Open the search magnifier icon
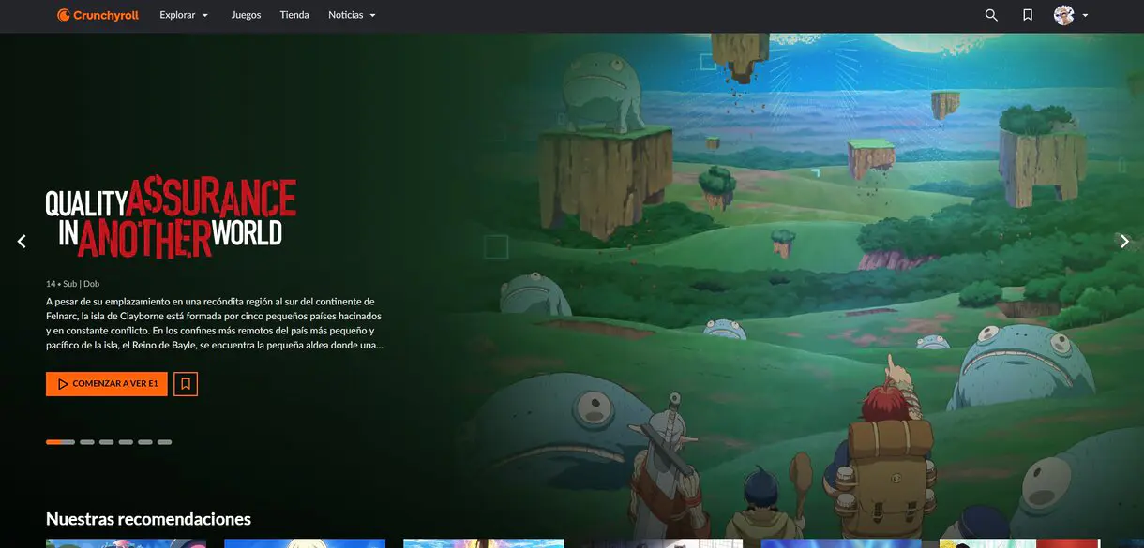This screenshot has width=1144, height=548. pyautogui.click(x=991, y=15)
